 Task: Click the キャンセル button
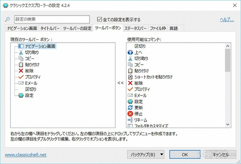pyautogui.click(x=221, y=154)
